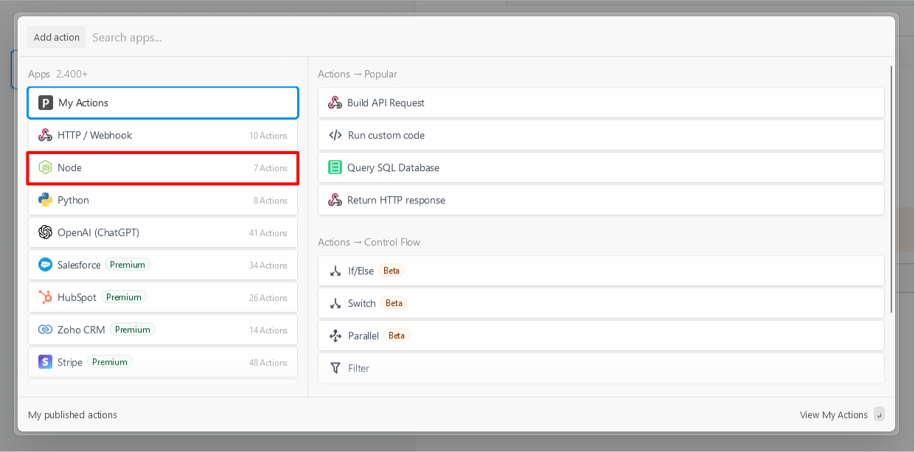Click the "Actions → Popular" heading
Viewport: 915px width, 452px height.
pos(358,74)
